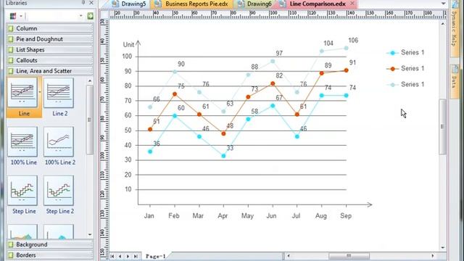Click the Jan axis label

[x=149, y=216]
